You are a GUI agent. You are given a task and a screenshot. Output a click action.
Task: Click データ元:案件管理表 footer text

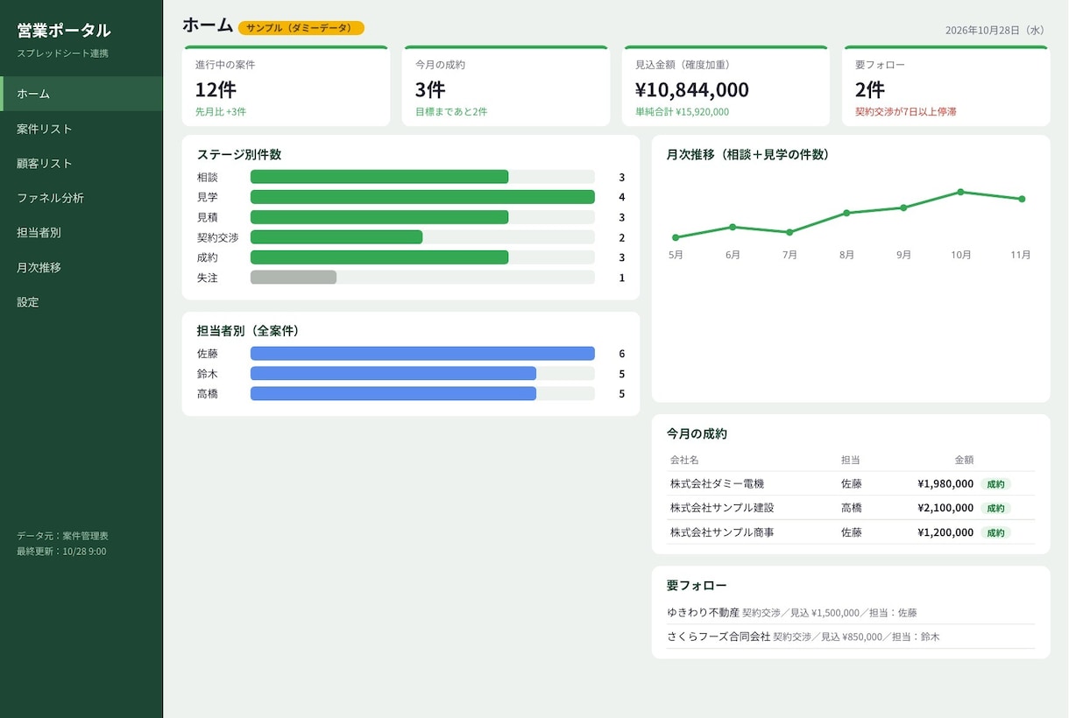[62, 536]
